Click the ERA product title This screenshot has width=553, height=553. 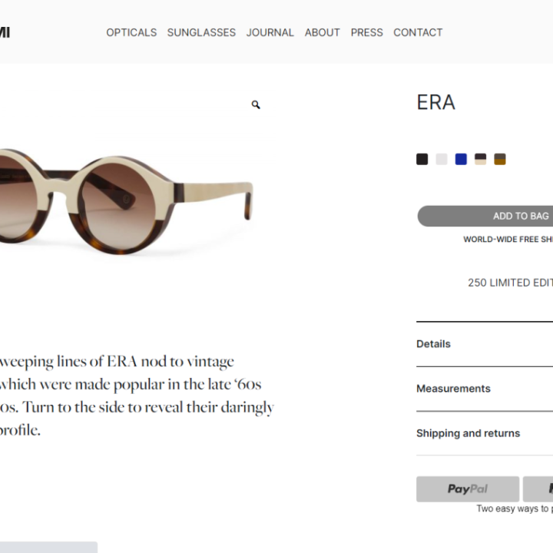click(435, 103)
